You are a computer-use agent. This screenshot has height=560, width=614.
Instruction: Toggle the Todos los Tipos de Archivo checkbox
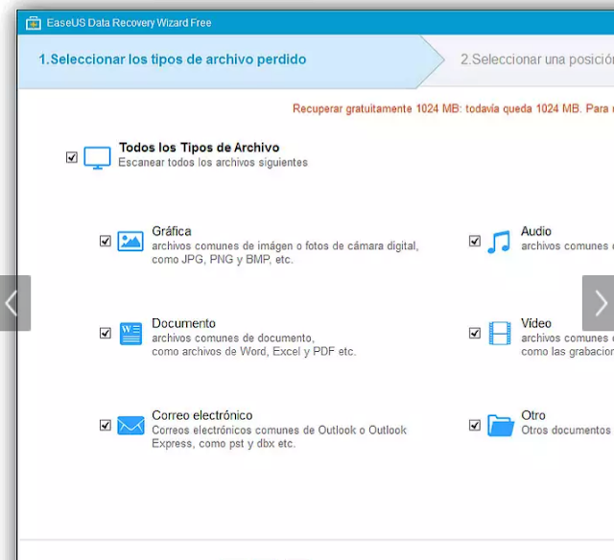coord(72,157)
